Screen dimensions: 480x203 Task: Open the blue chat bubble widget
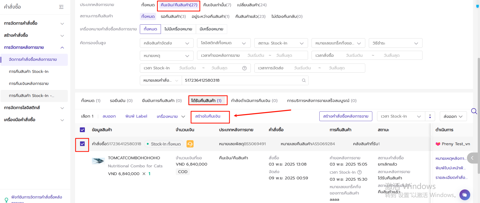click(464, 195)
